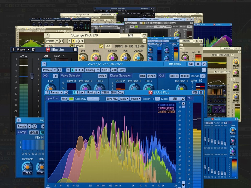
Task: Click the Threshold knob showing -21.0
Action: (x=27, y=167)
